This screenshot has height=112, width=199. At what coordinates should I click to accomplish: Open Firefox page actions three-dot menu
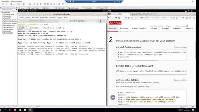171,18
